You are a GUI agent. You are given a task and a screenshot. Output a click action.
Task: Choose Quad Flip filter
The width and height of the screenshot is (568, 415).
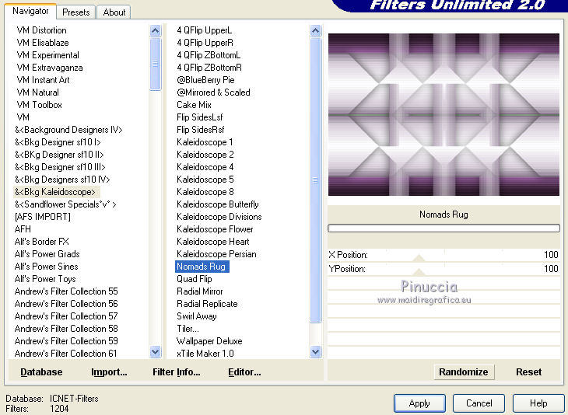pos(195,279)
